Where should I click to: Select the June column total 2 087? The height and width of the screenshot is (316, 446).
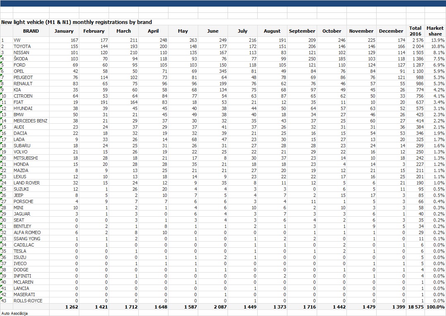click(213, 307)
